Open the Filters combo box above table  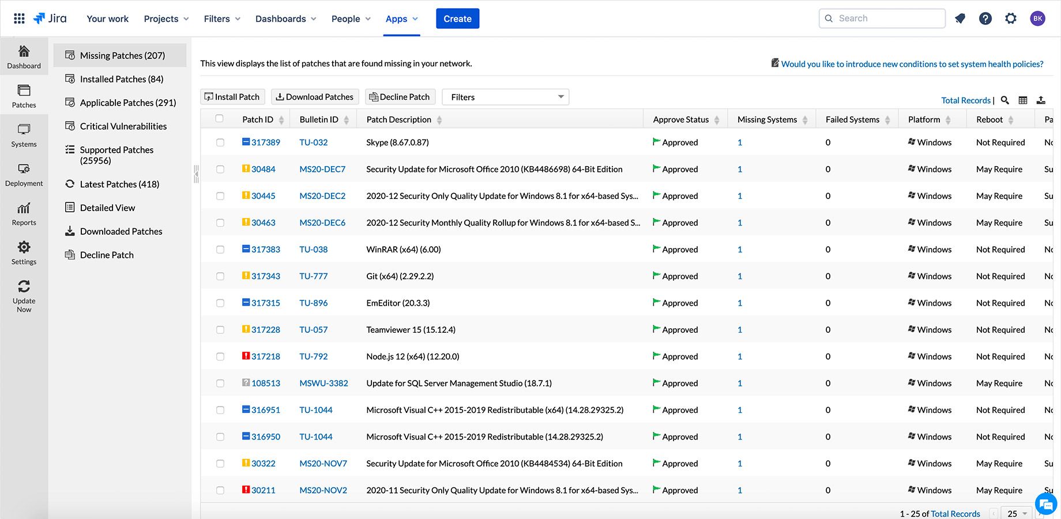tap(506, 97)
